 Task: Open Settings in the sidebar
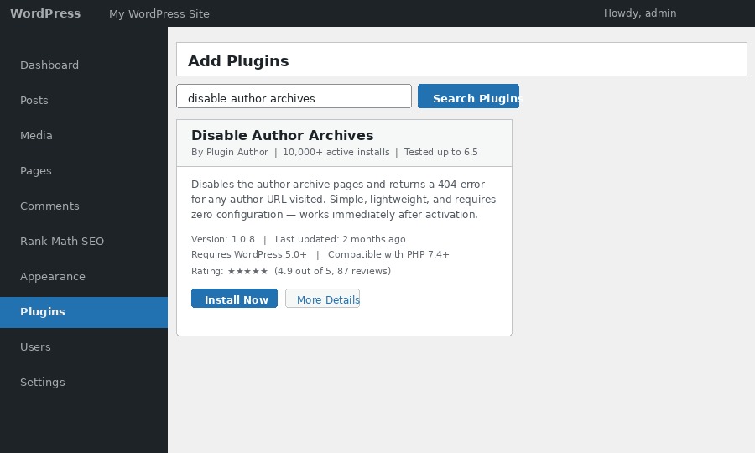coord(42,382)
